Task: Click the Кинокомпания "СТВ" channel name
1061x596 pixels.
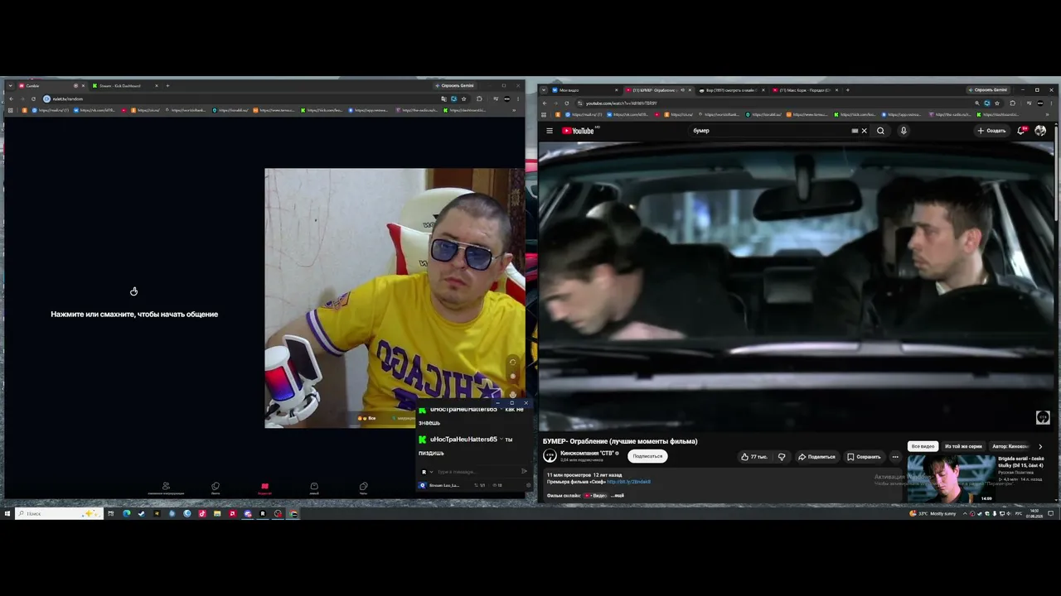Action: click(x=587, y=453)
